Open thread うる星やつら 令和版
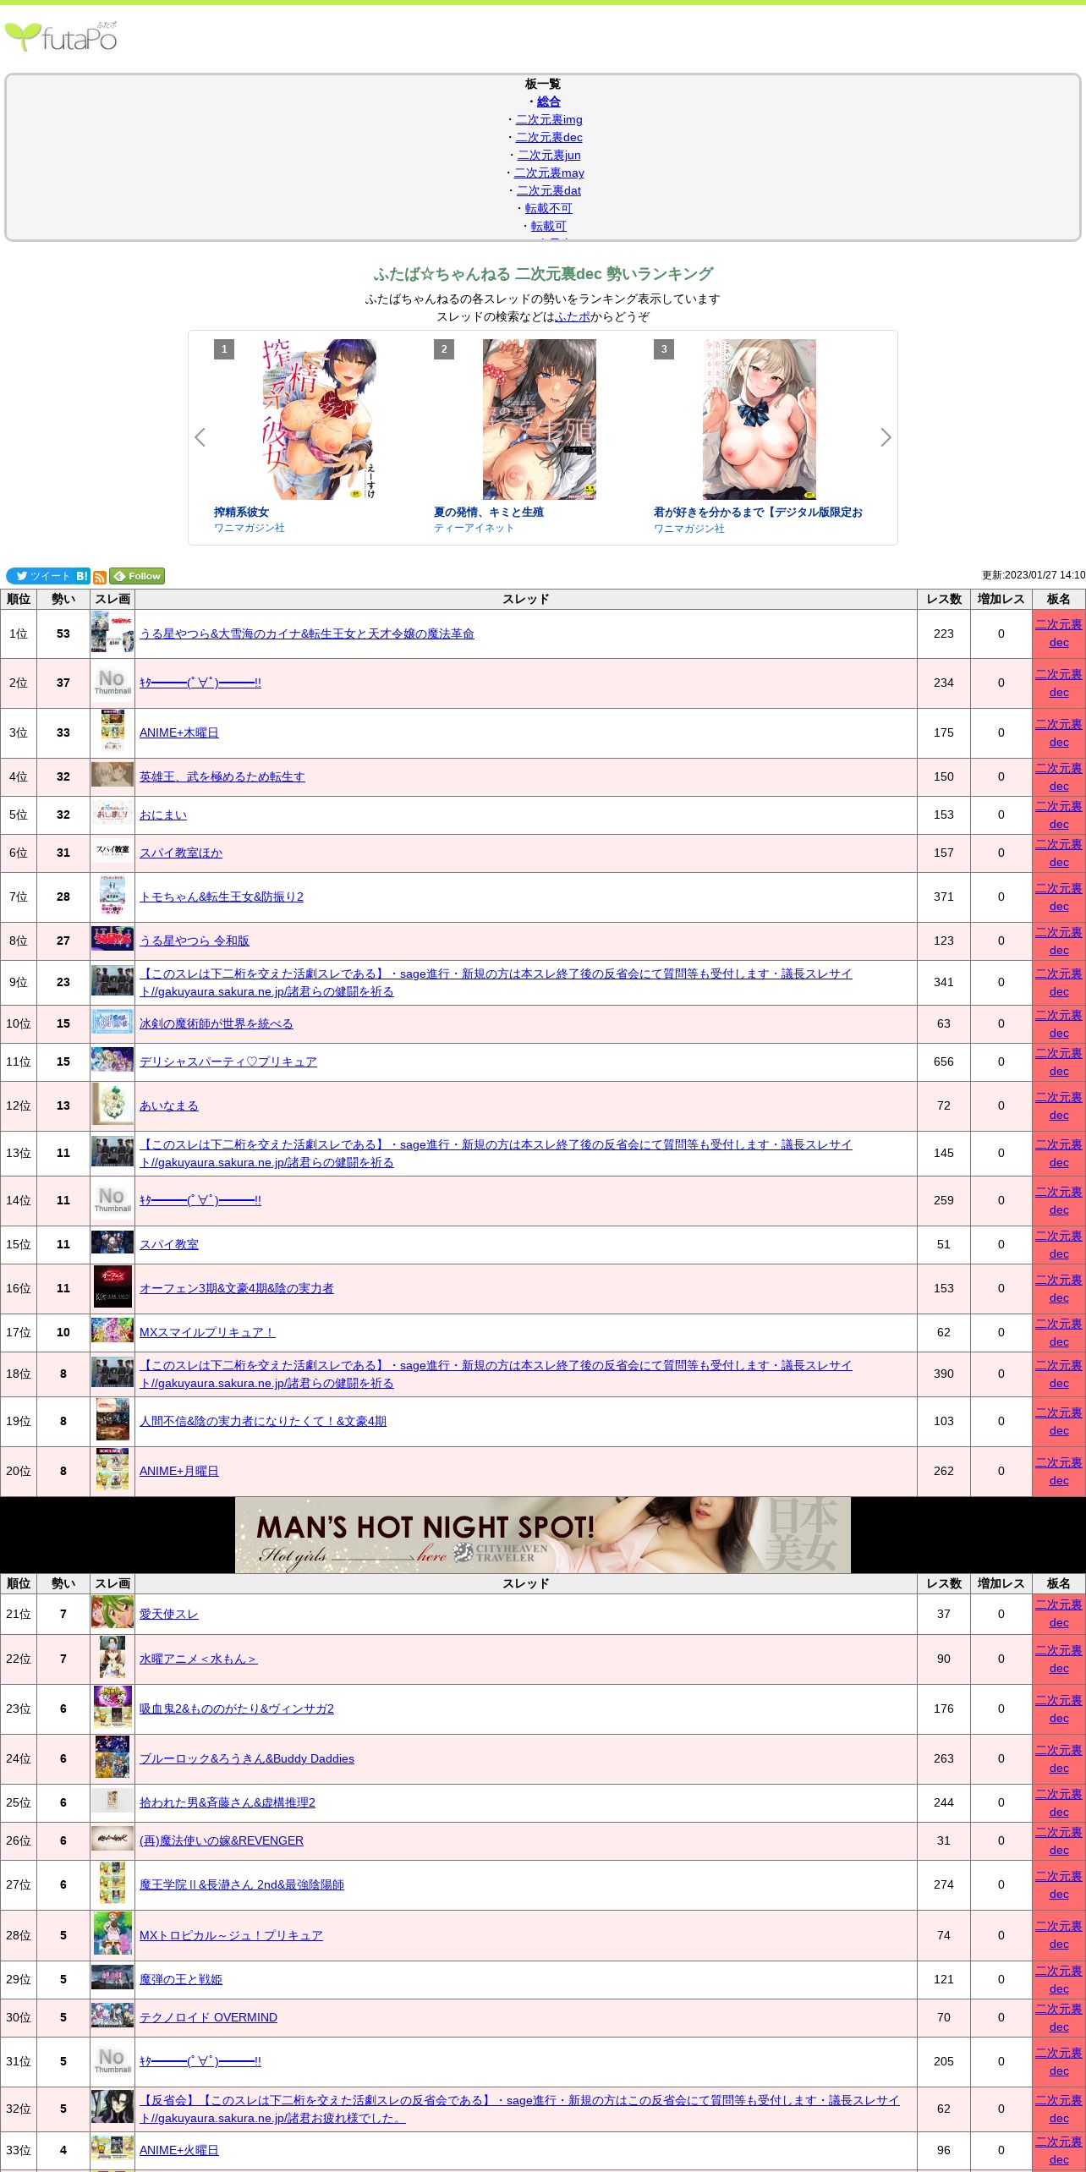This screenshot has height=2172, width=1086. [195, 941]
